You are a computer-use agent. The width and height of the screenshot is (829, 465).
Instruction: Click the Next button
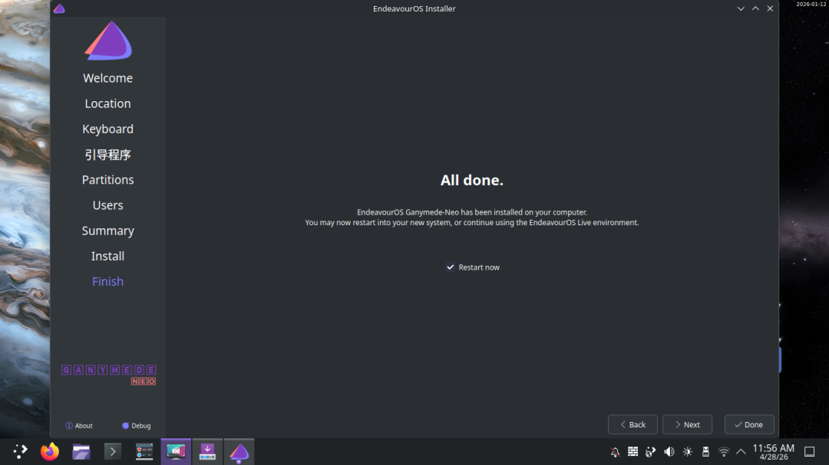[687, 424]
